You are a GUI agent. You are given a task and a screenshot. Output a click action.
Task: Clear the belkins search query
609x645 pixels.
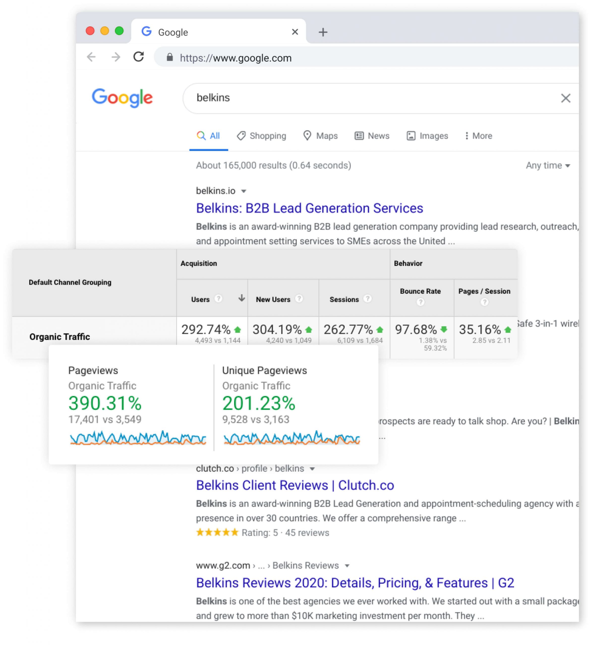click(x=565, y=98)
